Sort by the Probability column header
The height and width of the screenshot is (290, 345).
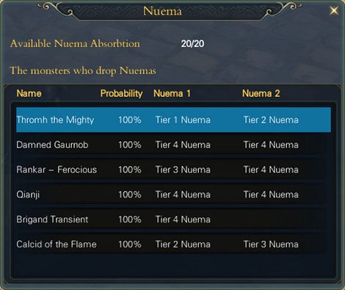pos(121,93)
